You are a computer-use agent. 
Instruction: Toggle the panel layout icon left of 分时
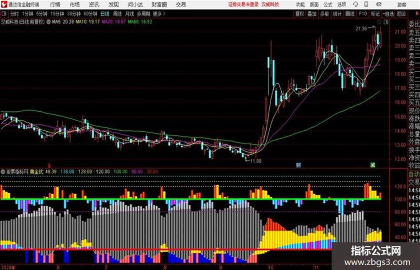pos(4,14)
